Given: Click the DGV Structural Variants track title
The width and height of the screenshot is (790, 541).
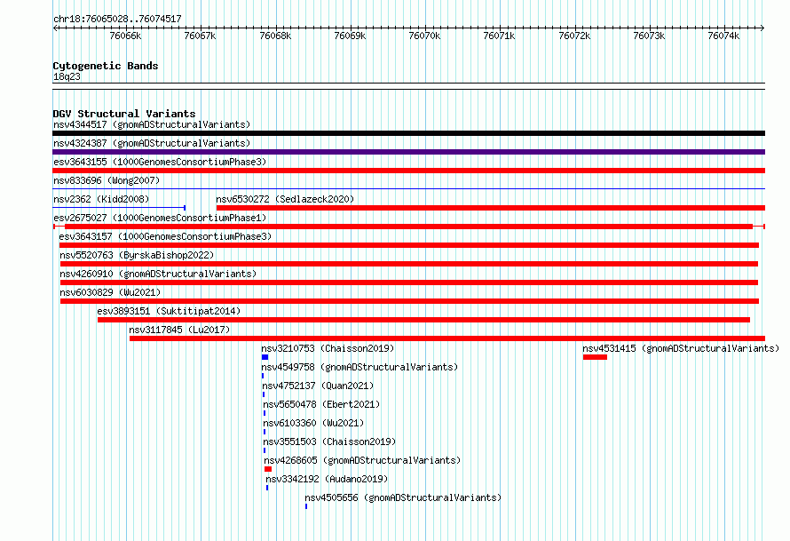Looking at the screenshot, I should (x=124, y=114).
